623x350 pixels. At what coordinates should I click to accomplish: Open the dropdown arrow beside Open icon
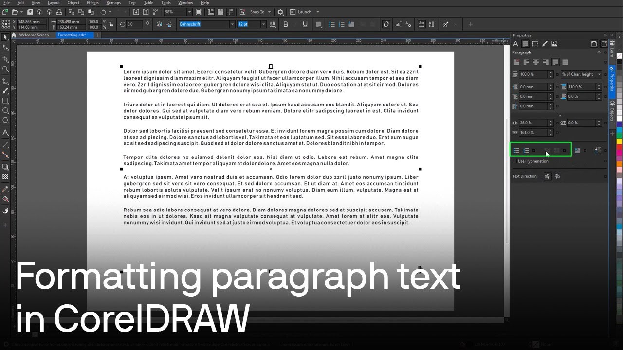(21, 12)
